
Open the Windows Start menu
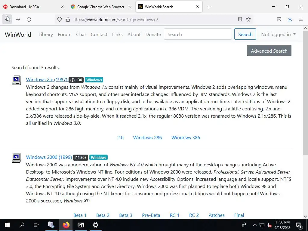coord(7,225)
